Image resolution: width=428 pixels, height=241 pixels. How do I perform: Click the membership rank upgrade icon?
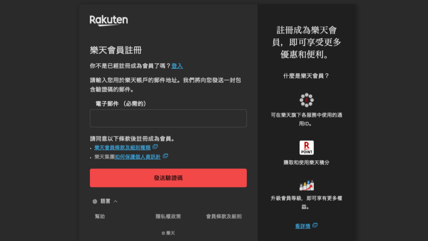click(306, 185)
